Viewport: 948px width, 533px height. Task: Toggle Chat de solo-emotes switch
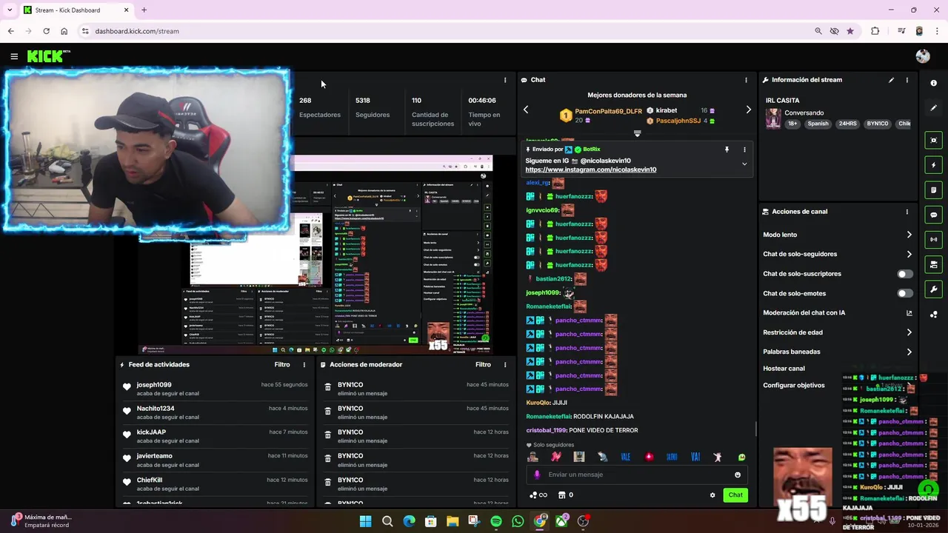click(905, 293)
